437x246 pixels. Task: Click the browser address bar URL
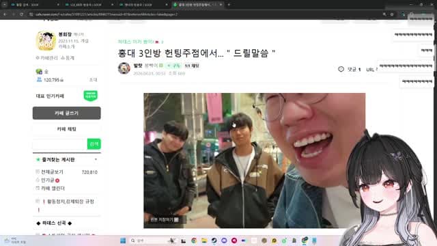tap(106, 14)
